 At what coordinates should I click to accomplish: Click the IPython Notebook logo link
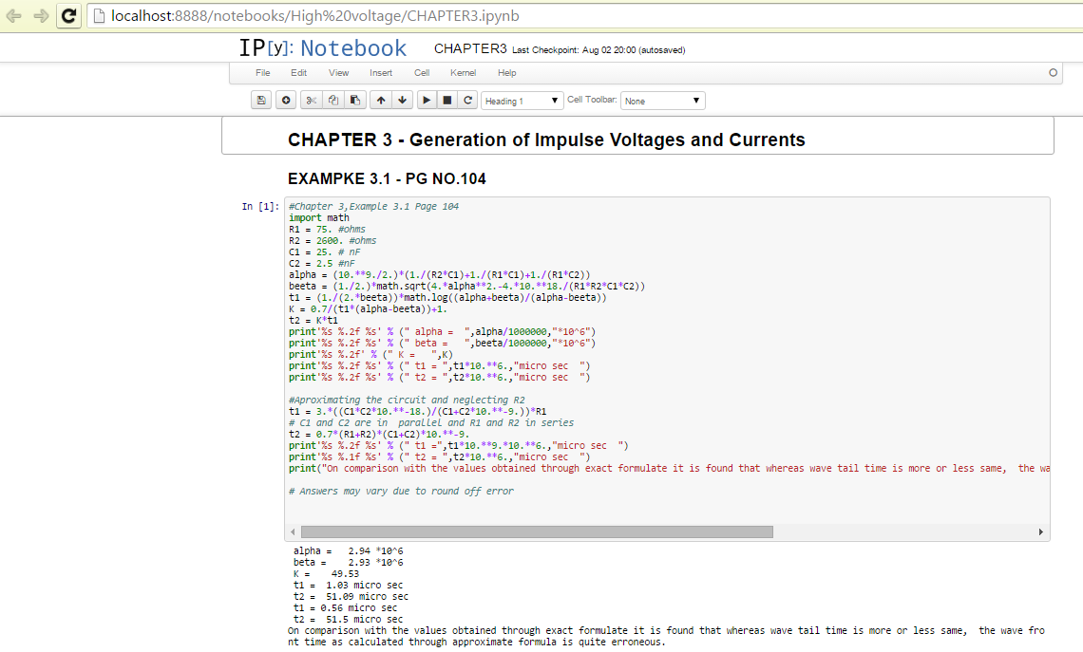pyautogui.click(x=322, y=48)
